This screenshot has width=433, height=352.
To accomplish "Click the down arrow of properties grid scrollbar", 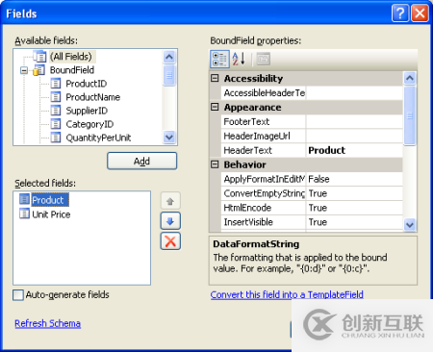I will tap(410, 225).
